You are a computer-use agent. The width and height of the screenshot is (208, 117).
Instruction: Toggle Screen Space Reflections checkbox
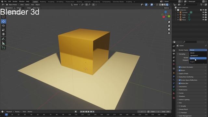coord(180,80)
